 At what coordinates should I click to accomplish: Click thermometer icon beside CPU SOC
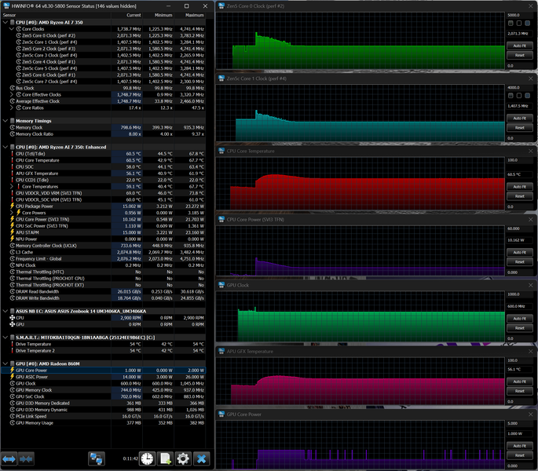(13, 166)
